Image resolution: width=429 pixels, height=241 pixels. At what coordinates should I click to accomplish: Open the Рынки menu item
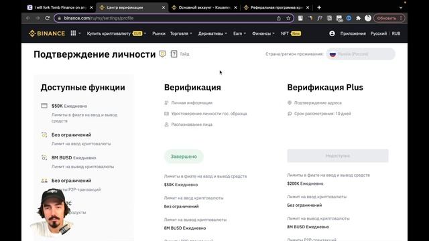pos(159,33)
